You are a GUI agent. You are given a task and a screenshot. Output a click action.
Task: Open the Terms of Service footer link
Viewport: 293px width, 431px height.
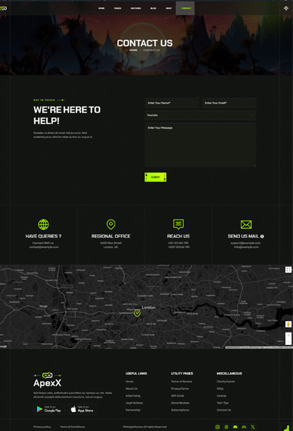point(182,381)
